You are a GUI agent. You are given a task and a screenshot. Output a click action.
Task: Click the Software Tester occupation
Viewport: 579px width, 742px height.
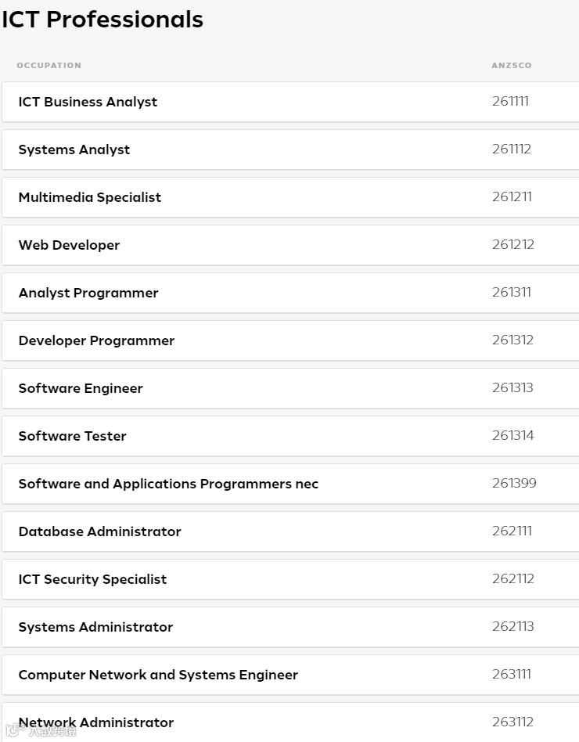72,436
